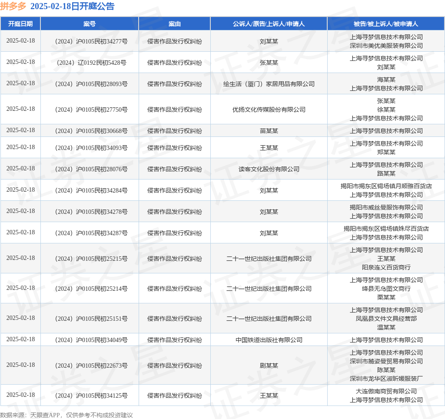Select plaintiff 读客文化股份有限公司

tap(269, 169)
